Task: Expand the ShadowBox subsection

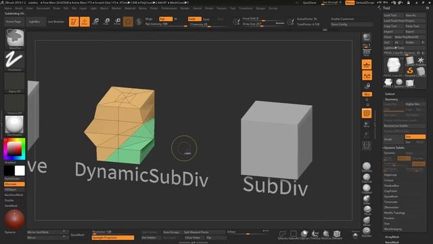Action: pos(391,186)
